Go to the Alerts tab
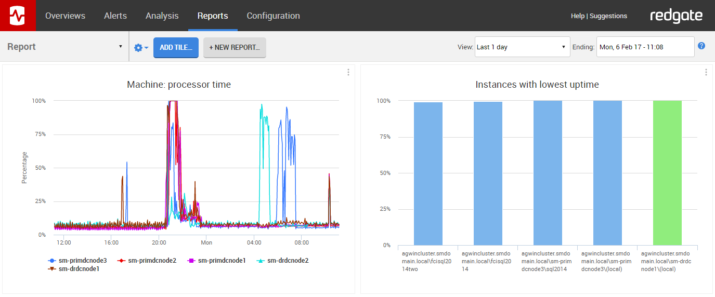The width and height of the screenshot is (715, 297). [115, 16]
